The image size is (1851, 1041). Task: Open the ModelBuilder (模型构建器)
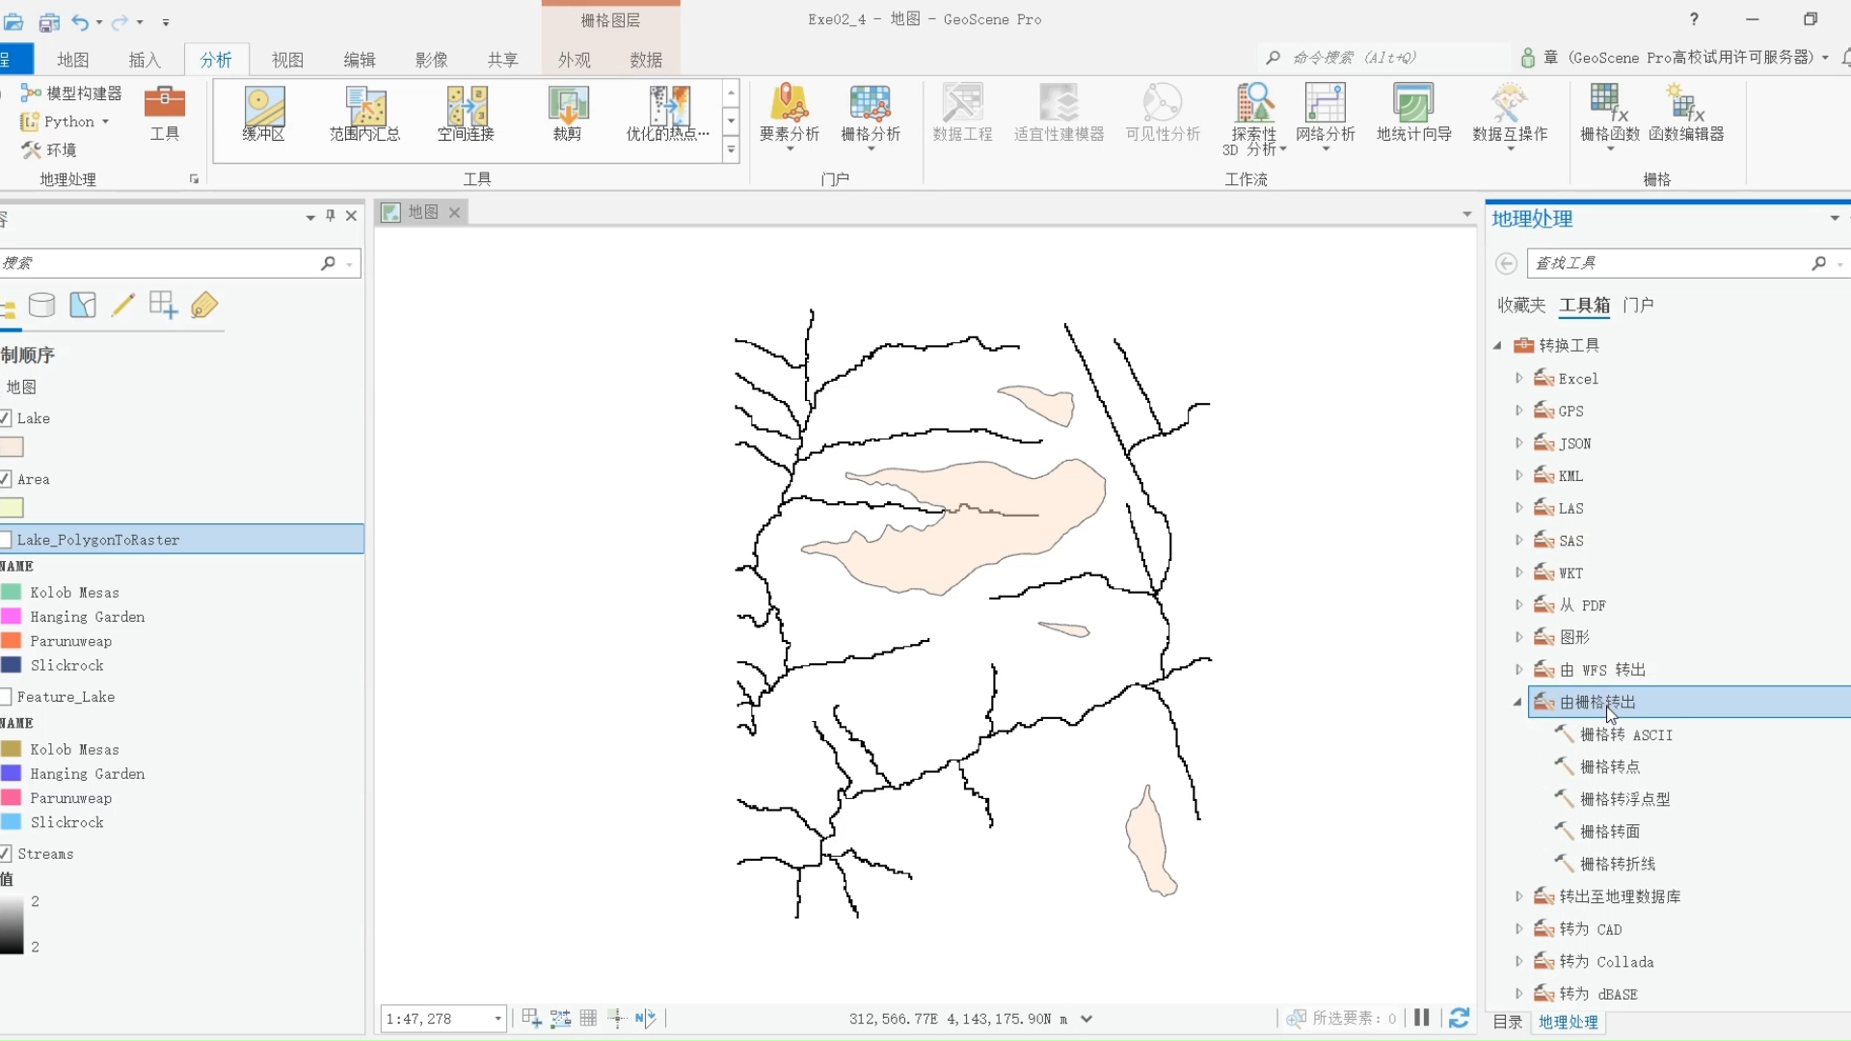pos(72,93)
